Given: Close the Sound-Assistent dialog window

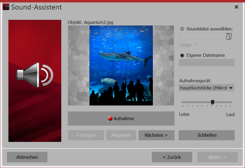Looking at the screenshot, I should tap(236, 7).
